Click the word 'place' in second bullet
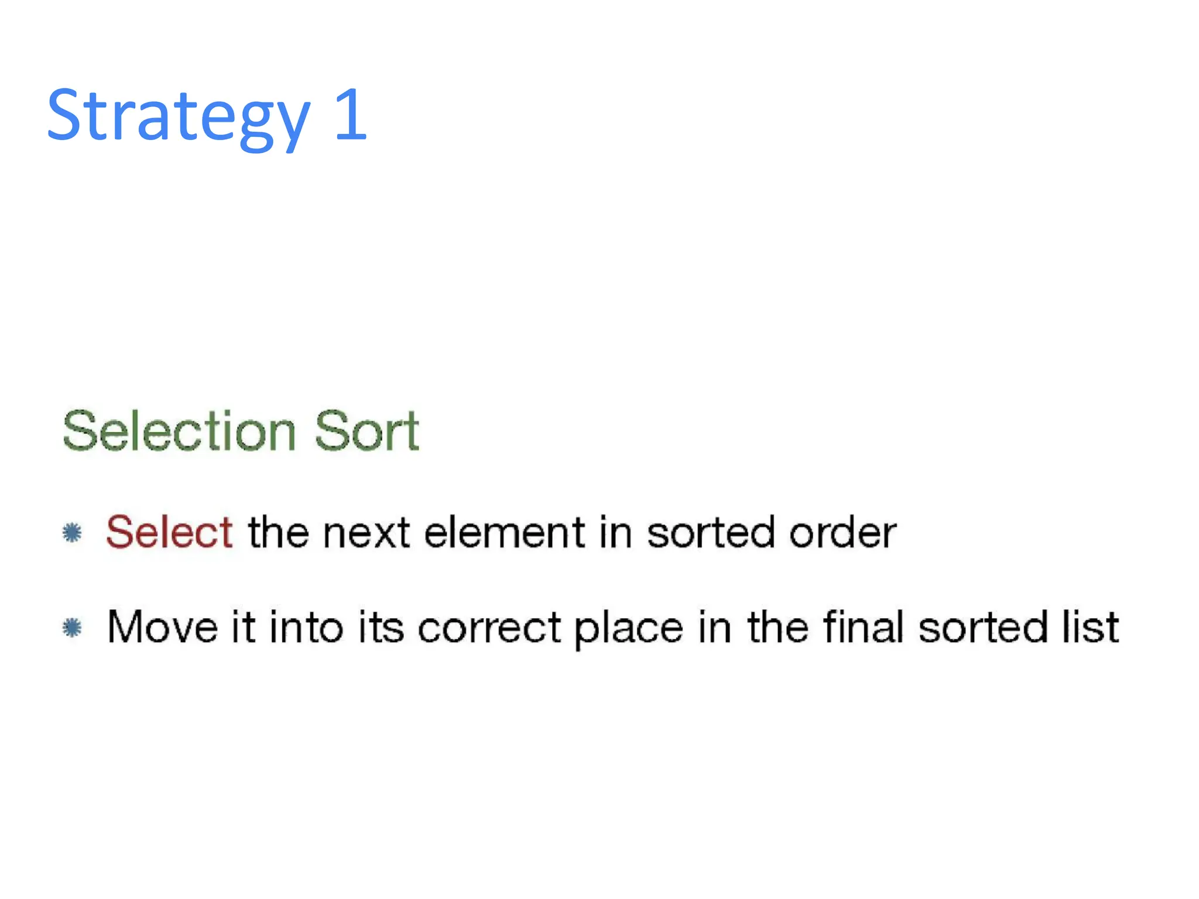Viewport: 1199px width, 899px height. (628, 630)
